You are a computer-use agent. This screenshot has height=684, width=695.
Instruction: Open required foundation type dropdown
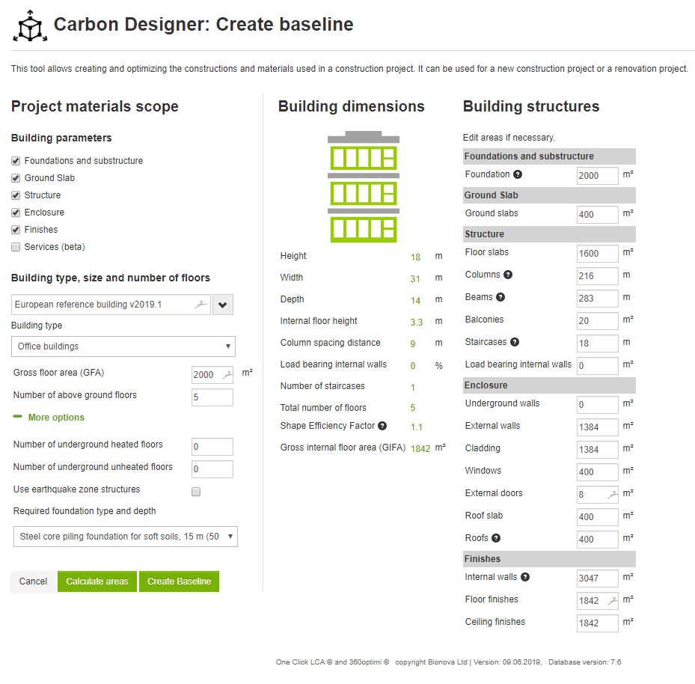pos(126,537)
